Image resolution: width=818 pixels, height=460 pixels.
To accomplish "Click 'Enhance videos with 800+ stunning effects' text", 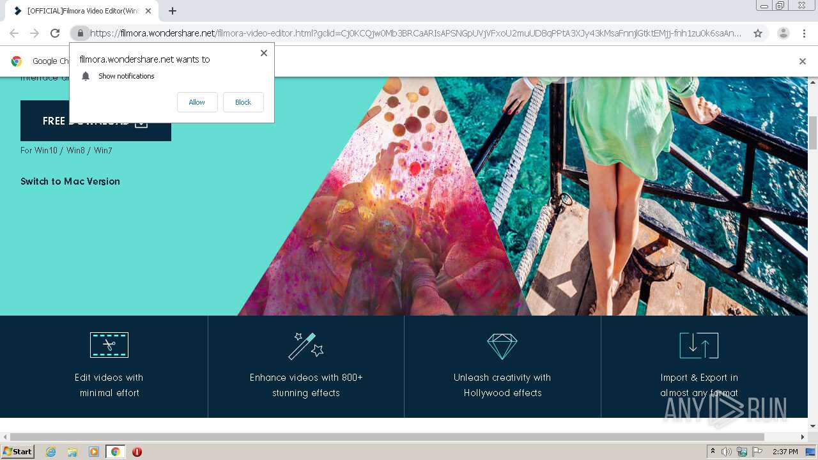I will 306,385.
